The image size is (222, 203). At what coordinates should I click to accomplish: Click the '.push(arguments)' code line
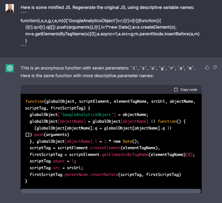[x=47, y=135]
